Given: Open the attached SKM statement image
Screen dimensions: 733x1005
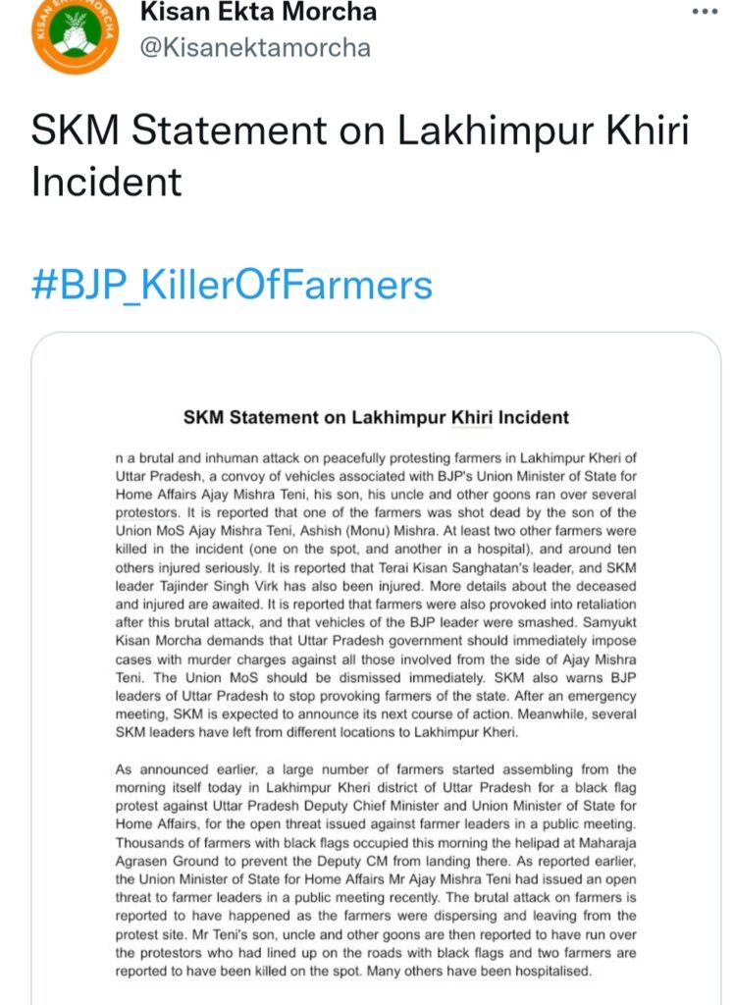Looking at the screenshot, I should pos(376,668).
